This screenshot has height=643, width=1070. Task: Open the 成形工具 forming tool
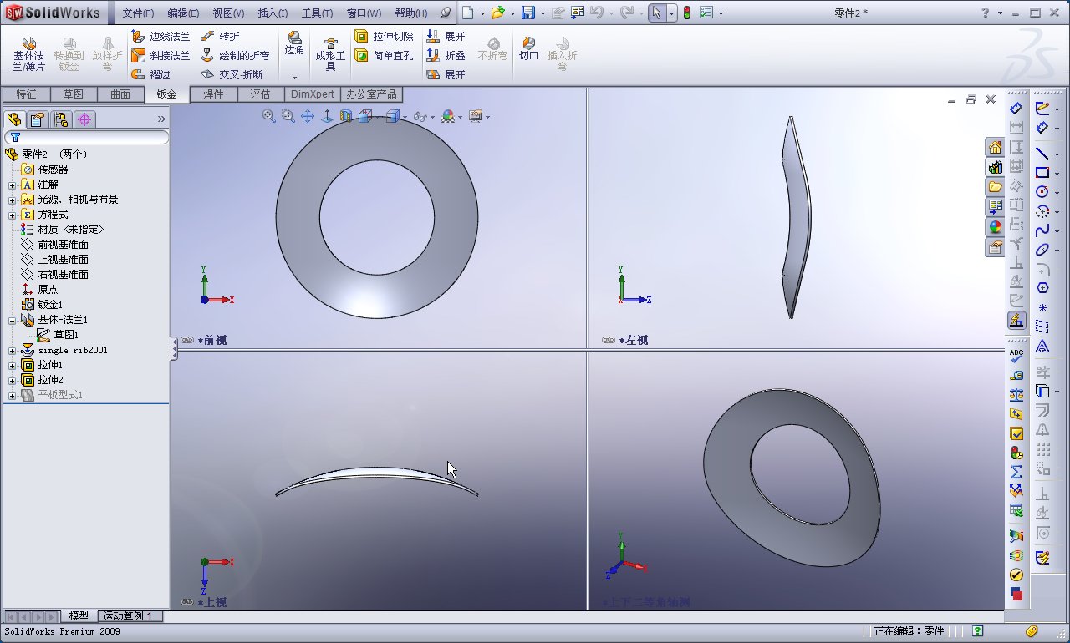click(330, 54)
